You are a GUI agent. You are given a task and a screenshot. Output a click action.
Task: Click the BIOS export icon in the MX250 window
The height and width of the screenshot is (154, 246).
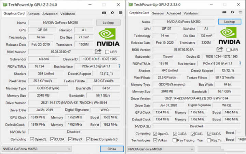(98, 52)
